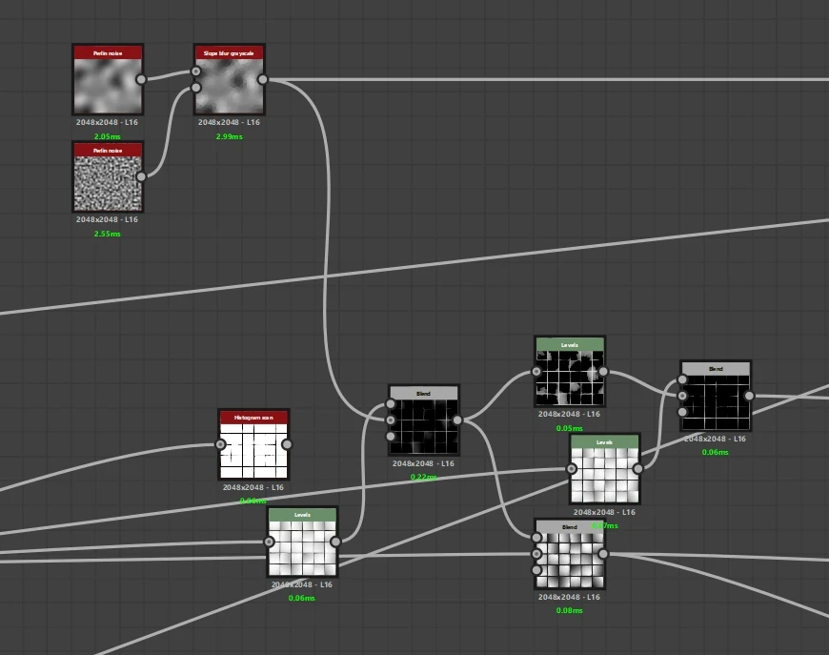The width and height of the screenshot is (829, 655).
Task: Click the Histogram scan output port
Action: coord(287,444)
